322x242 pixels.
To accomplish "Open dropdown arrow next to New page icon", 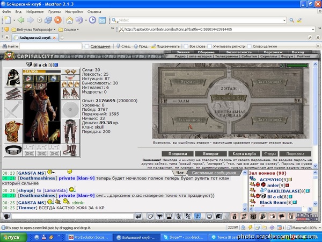I will [x=14, y=20].
